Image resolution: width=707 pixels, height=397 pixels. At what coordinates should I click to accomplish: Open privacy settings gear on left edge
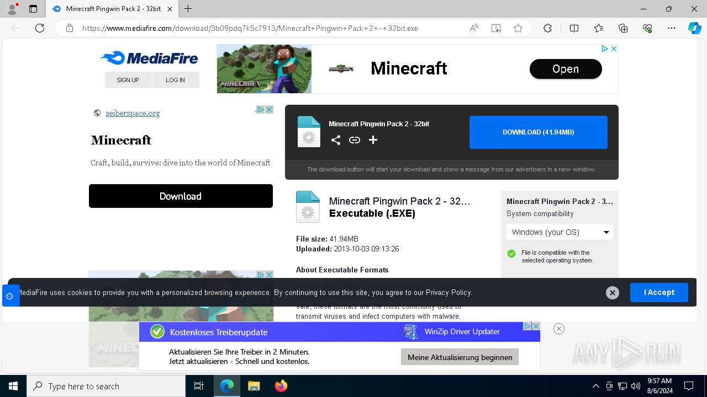[9, 296]
